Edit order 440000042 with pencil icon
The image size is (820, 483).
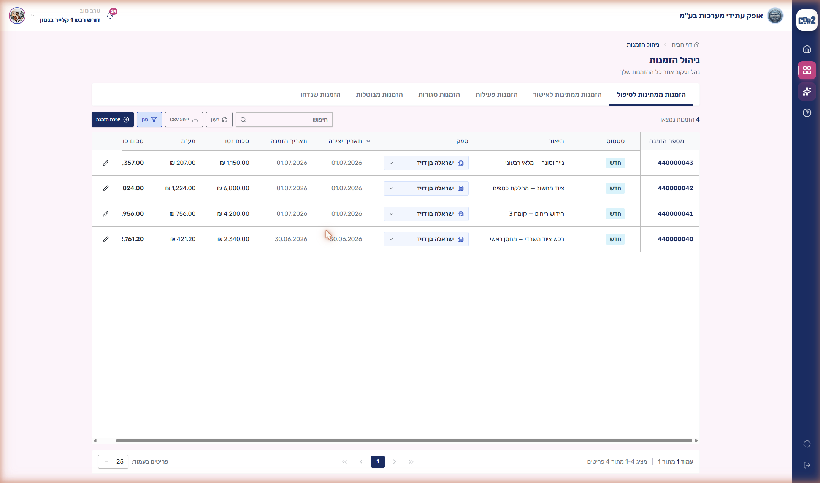tap(106, 188)
